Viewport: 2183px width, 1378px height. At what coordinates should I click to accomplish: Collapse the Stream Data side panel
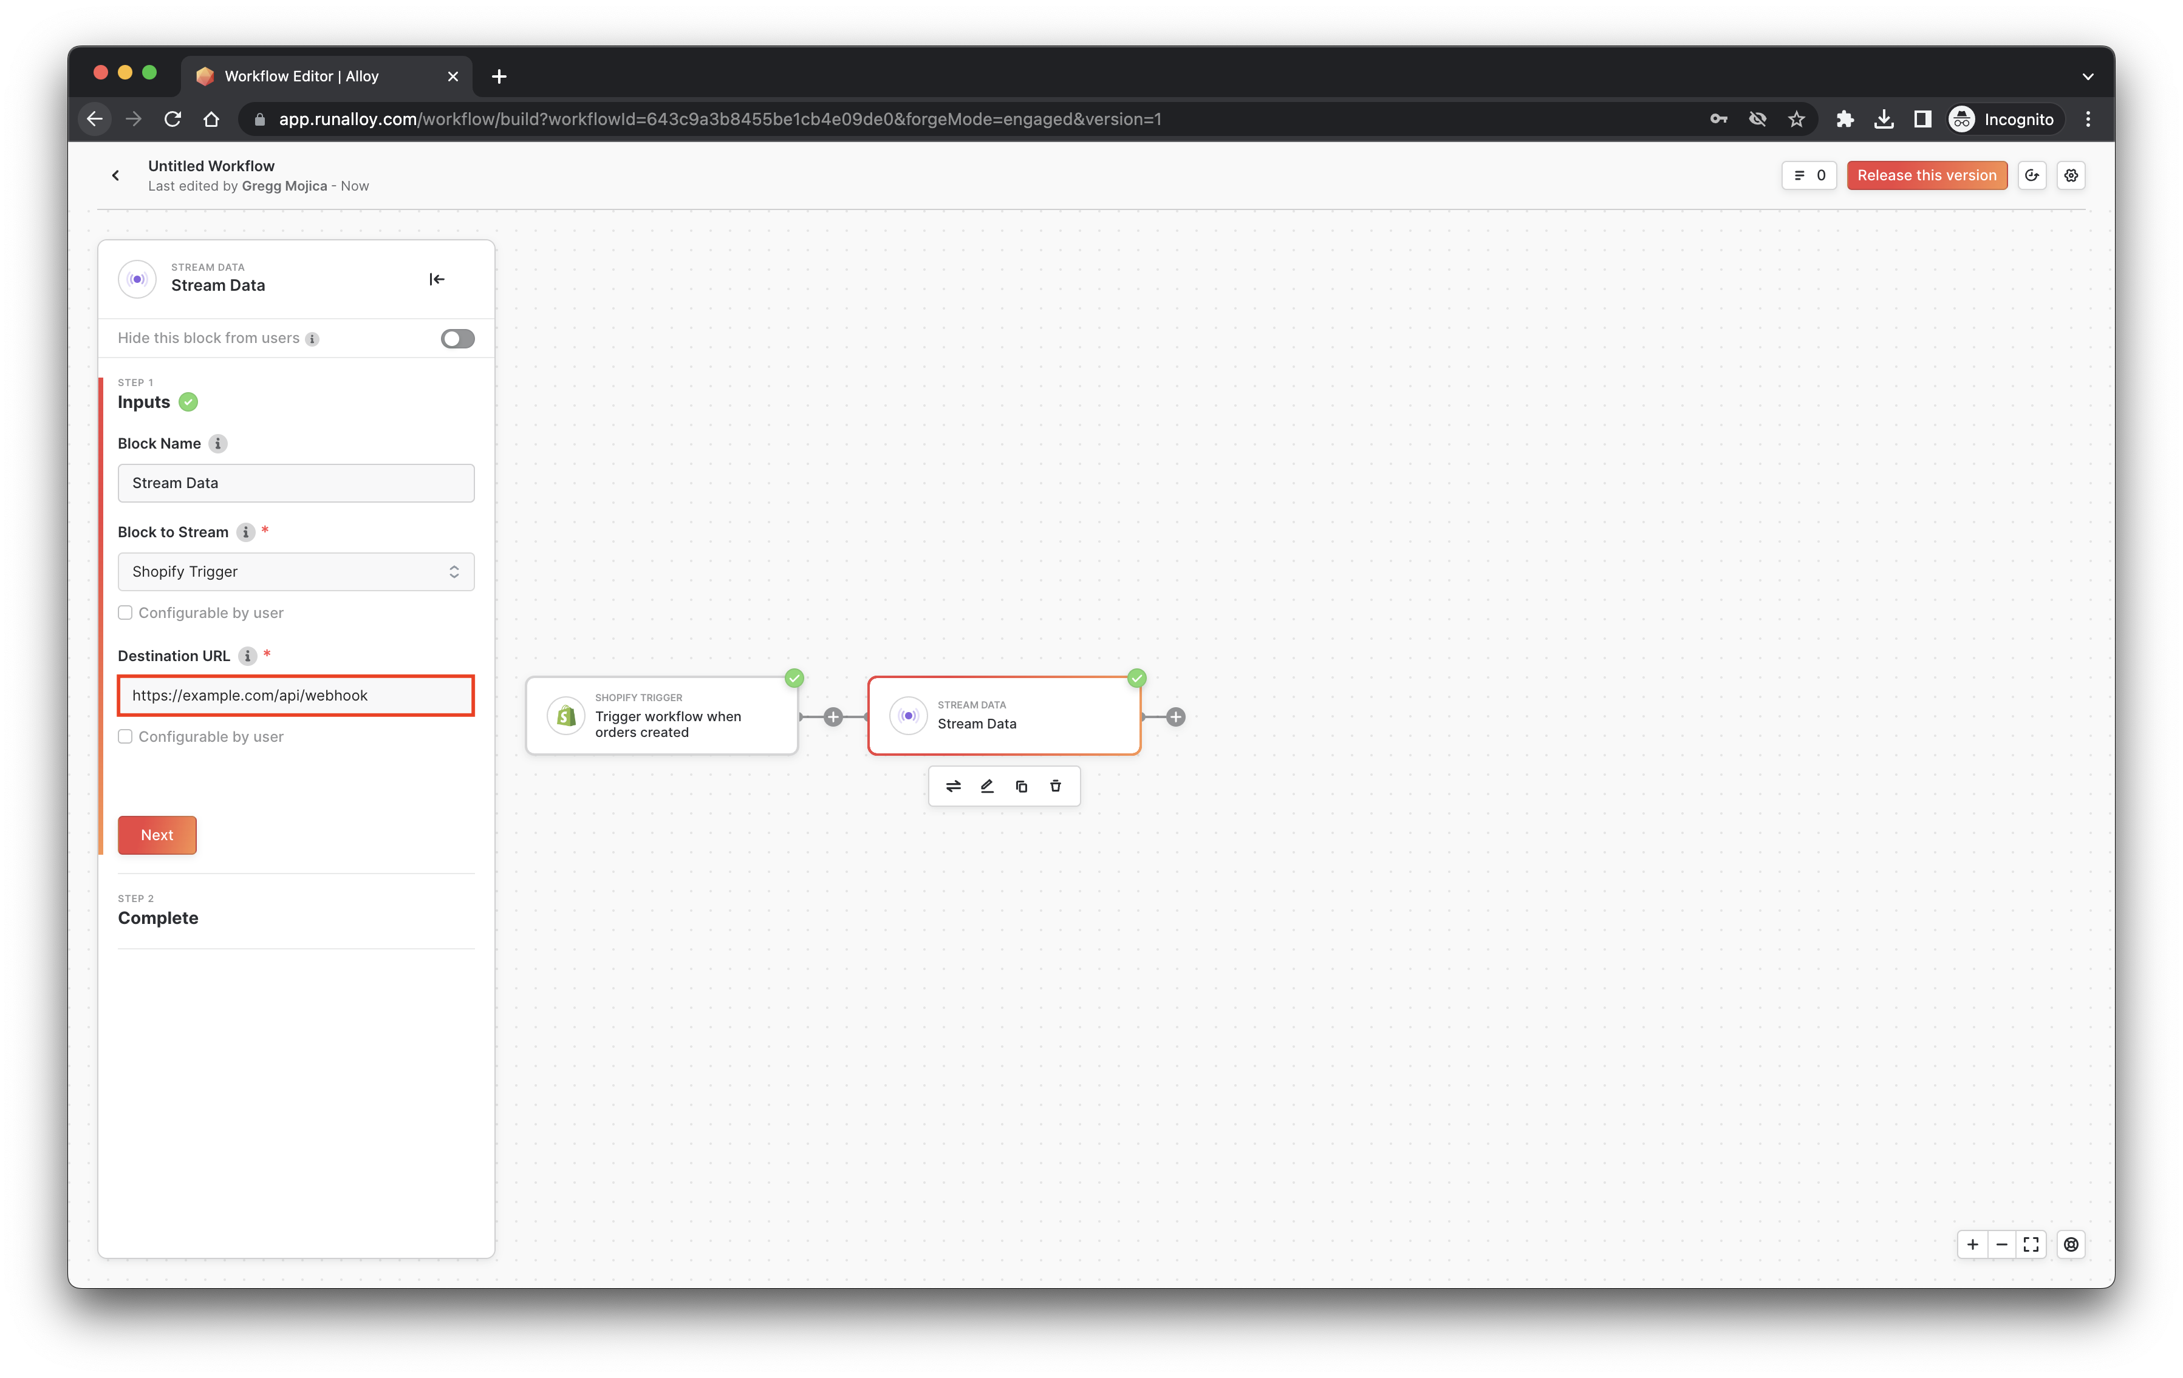pos(436,279)
